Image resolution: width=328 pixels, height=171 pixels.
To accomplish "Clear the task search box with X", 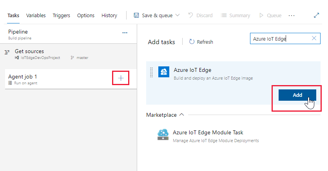I will coord(314,38).
